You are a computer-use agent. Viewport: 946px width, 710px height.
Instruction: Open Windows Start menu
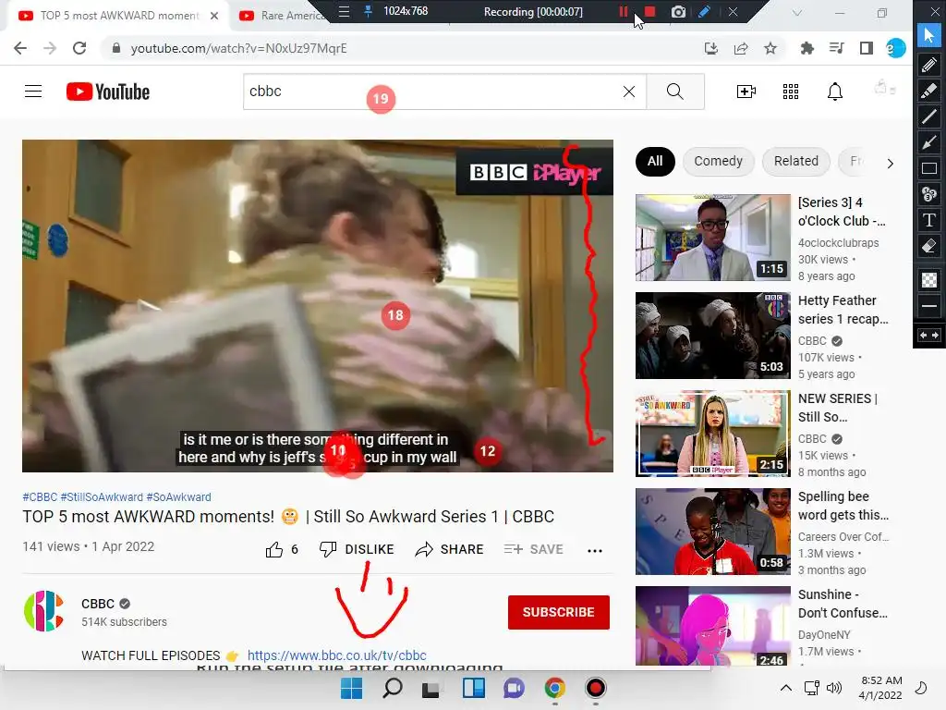coord(352,688)
